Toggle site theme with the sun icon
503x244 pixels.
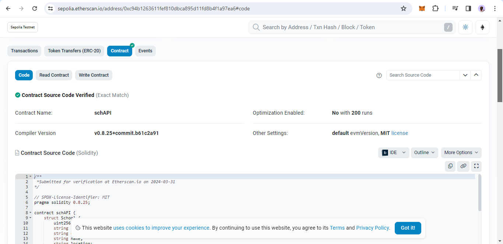[x=465, y=27]
